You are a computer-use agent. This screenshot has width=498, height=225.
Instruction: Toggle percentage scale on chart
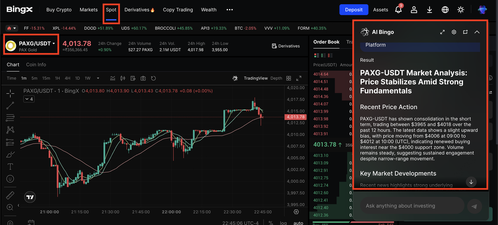271,223
